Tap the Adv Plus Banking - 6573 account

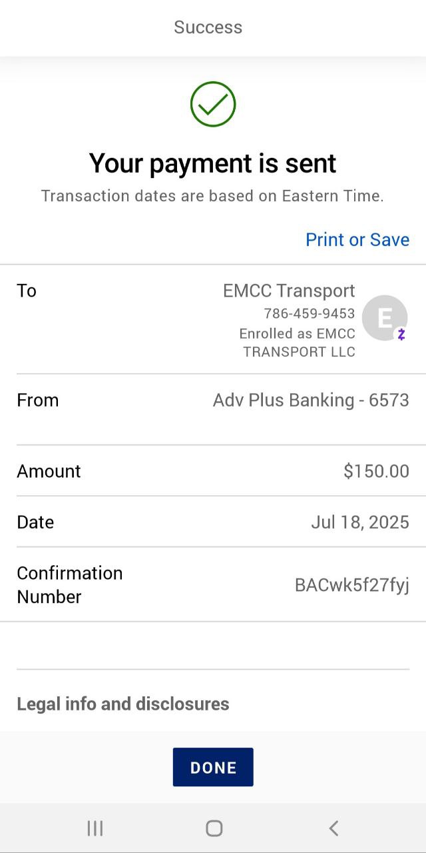[x=310, y=400]
